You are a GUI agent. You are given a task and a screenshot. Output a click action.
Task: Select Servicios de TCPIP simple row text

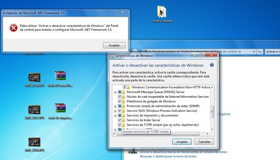tap(163, 125)
